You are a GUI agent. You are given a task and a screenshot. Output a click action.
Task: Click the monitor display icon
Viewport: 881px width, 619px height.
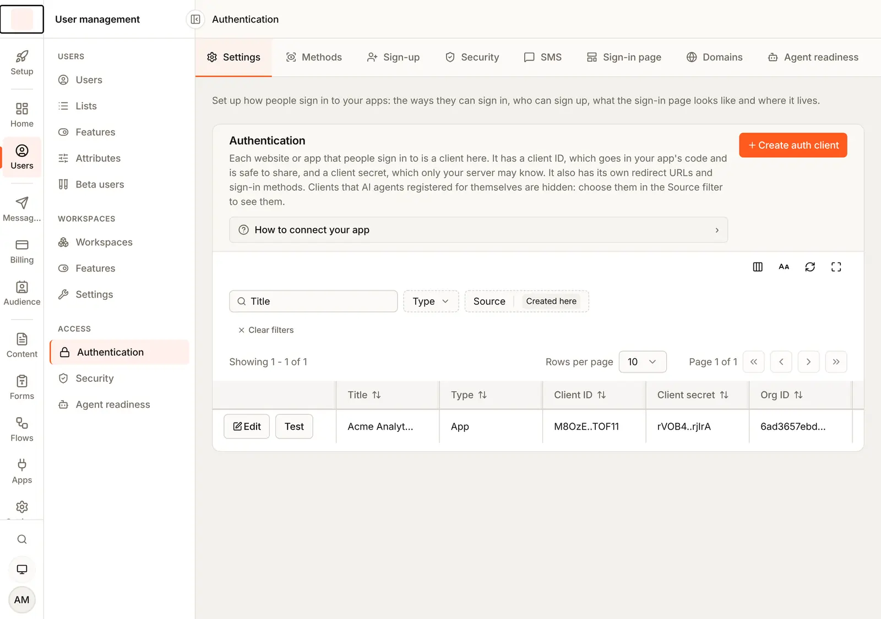pyautogui.click(x=22, y=569)
